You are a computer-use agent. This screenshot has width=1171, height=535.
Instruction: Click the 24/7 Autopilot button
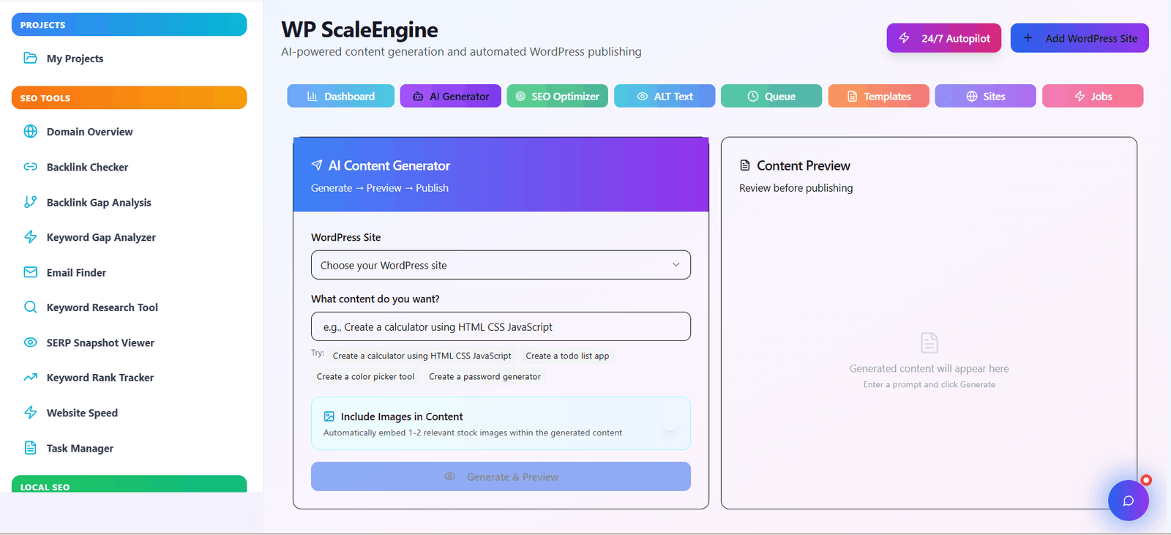tap(944, 38)
